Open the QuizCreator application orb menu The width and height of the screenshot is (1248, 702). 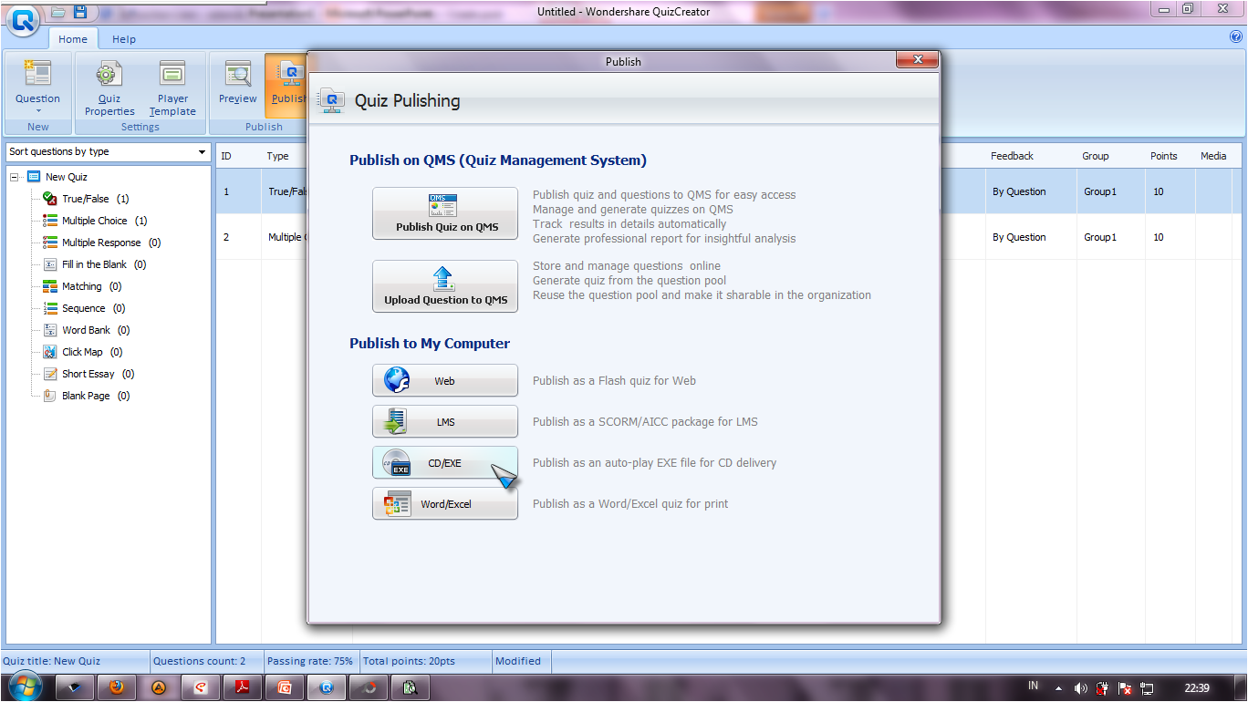tap(22, 19)
